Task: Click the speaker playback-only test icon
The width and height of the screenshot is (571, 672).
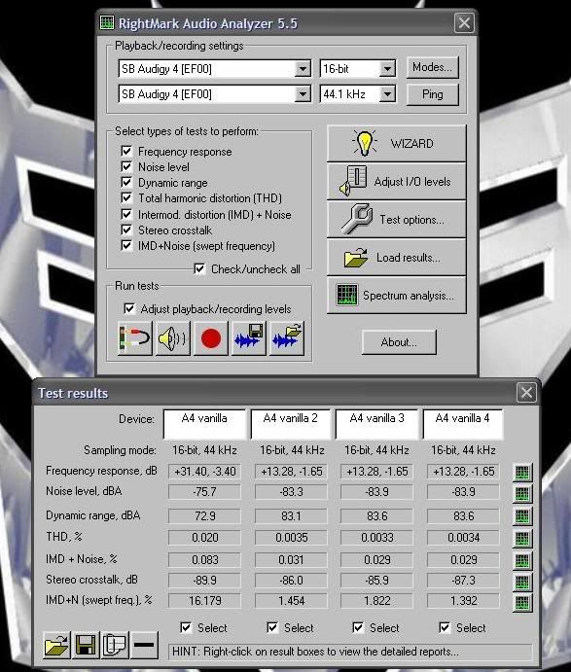Action: tap(173, 338)
